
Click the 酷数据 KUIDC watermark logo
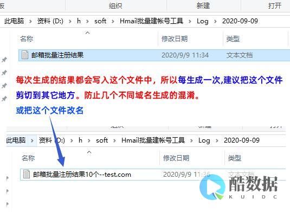(239, 187)
